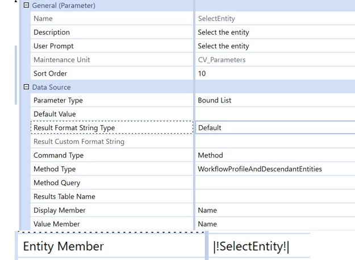355x260 pixels.
Task: Open the Result Format String Type dropdown
Action: tap(275, 127)
